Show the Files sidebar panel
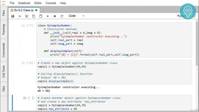 tap(3, 13)
